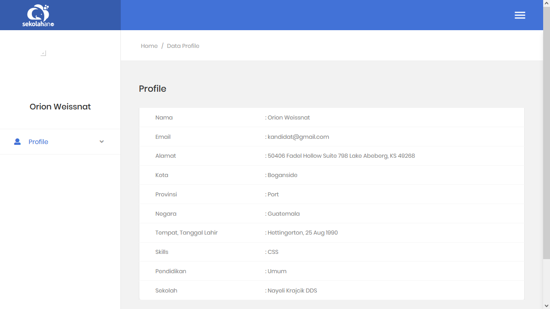550x309 pixels.
Task: Click the Sekolahan elephant logo
Action: [38, 15]
